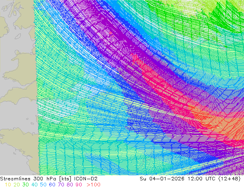Click the green '30' legend value

click(25, 185)
